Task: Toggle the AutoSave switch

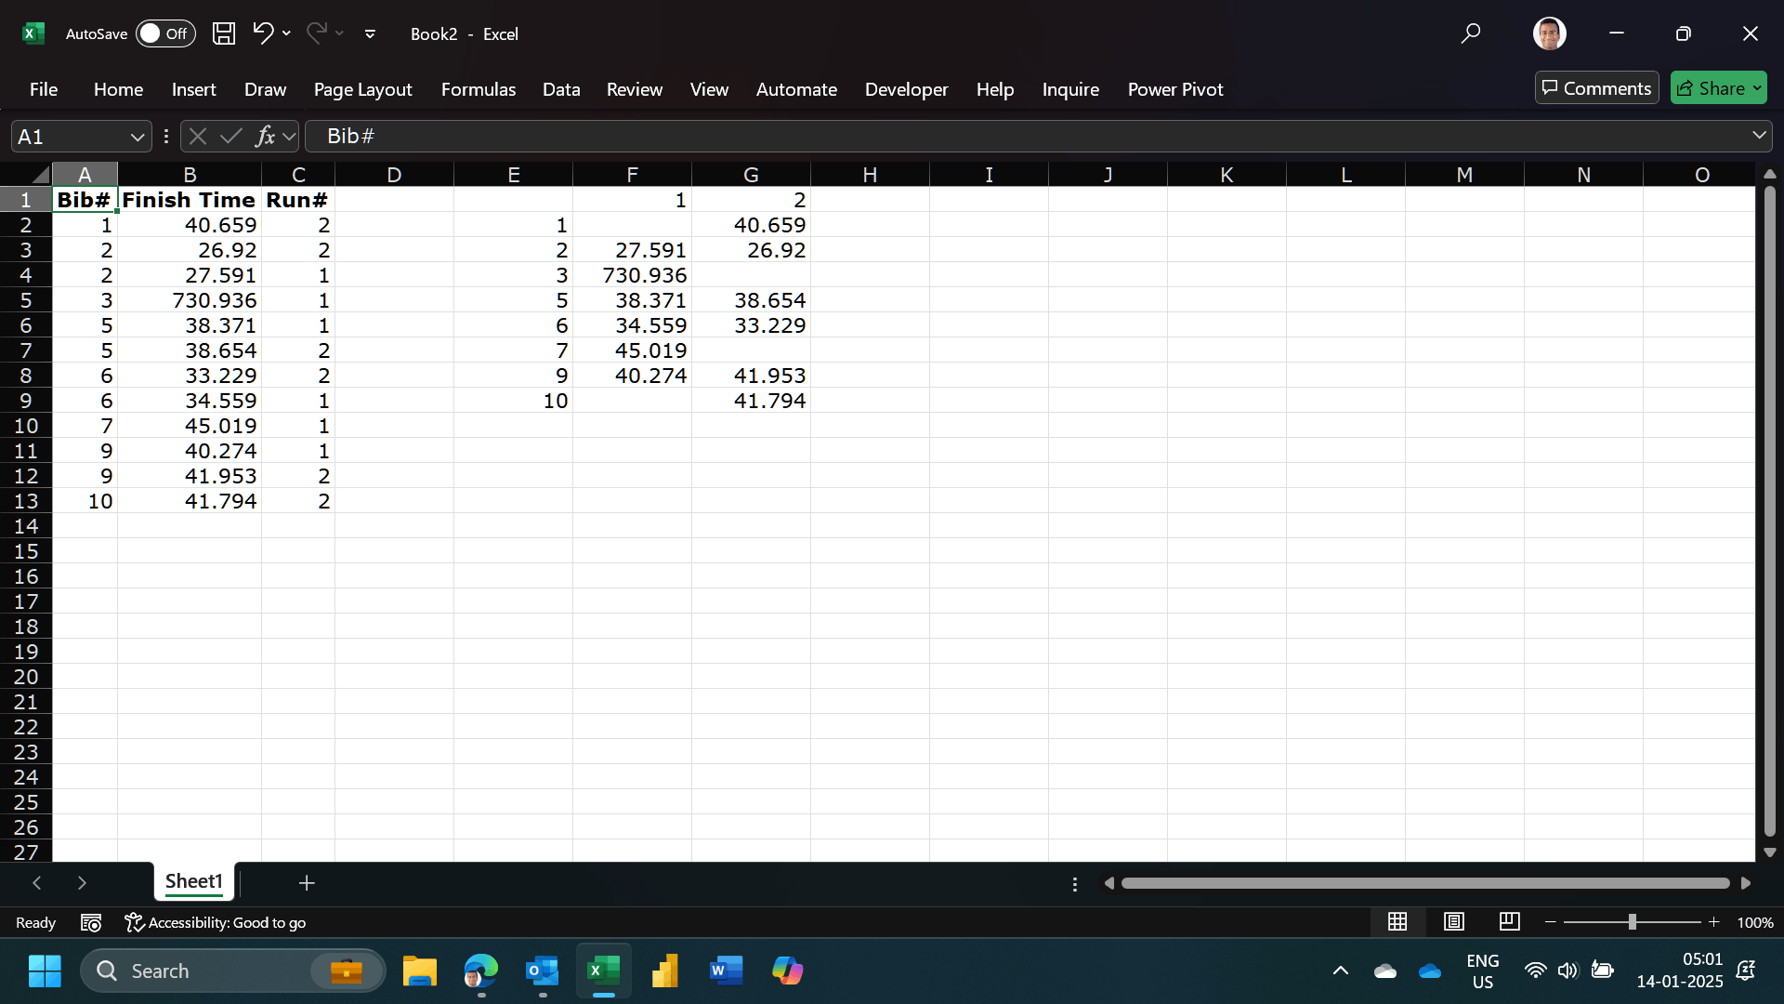Action: click(x=165, y=33)
